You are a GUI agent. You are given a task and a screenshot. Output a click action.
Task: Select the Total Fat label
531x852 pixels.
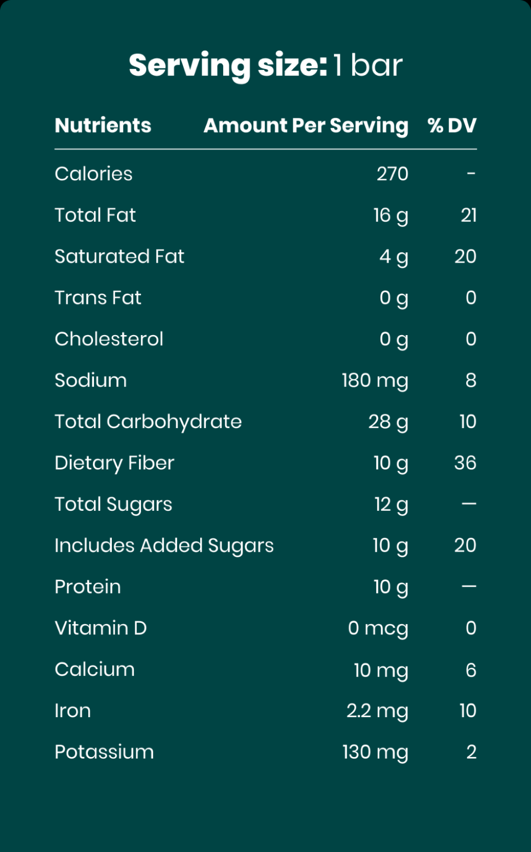coord(95,215)
